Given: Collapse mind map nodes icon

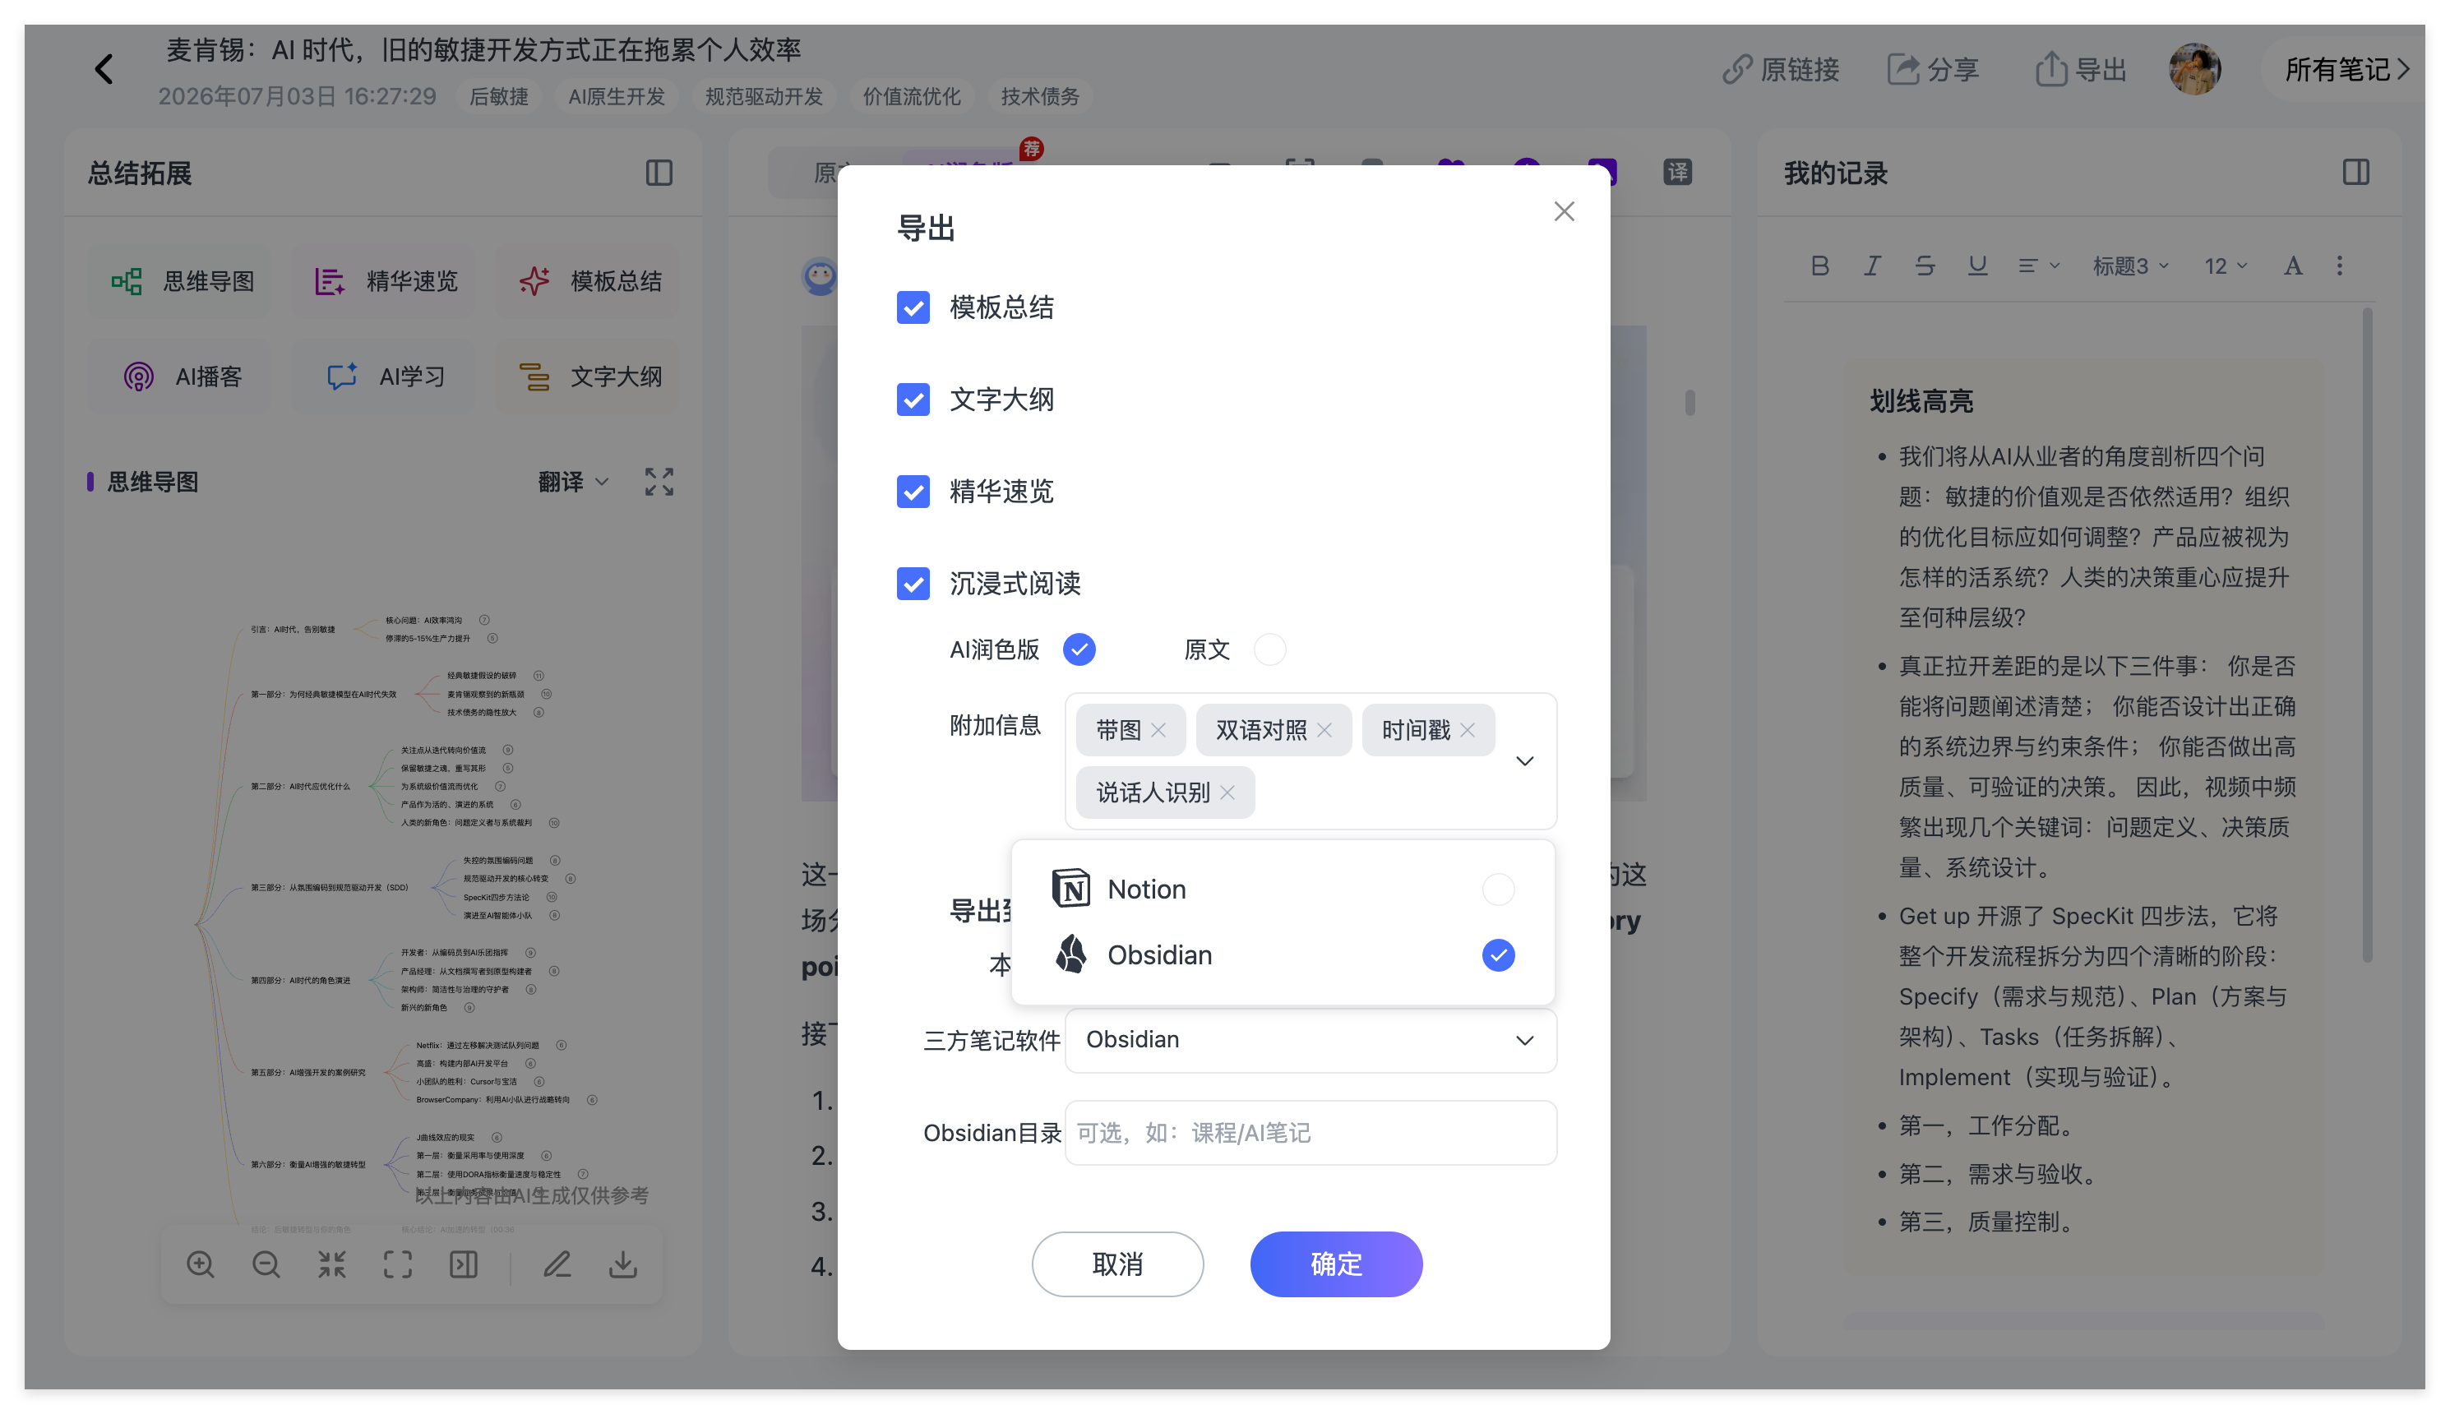Looking at the screenshot, I should tap(332, 1264).
